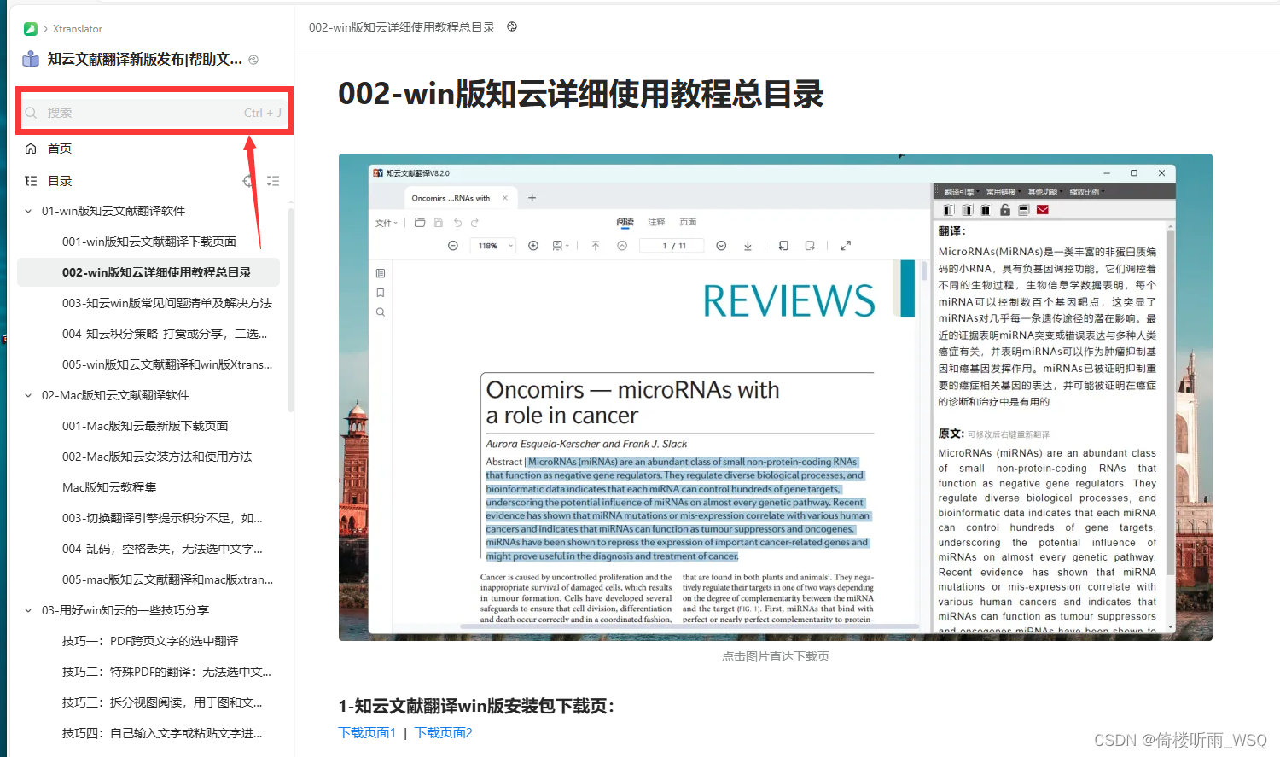Click the public-access icon next to the top document title
Image resolution: width=1280 pixels, height=757 pixels.
coord(512,26)
